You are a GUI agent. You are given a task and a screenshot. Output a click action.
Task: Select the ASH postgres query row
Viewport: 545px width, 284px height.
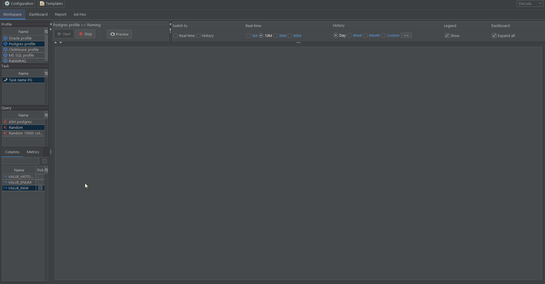click(x=23, y=122)
